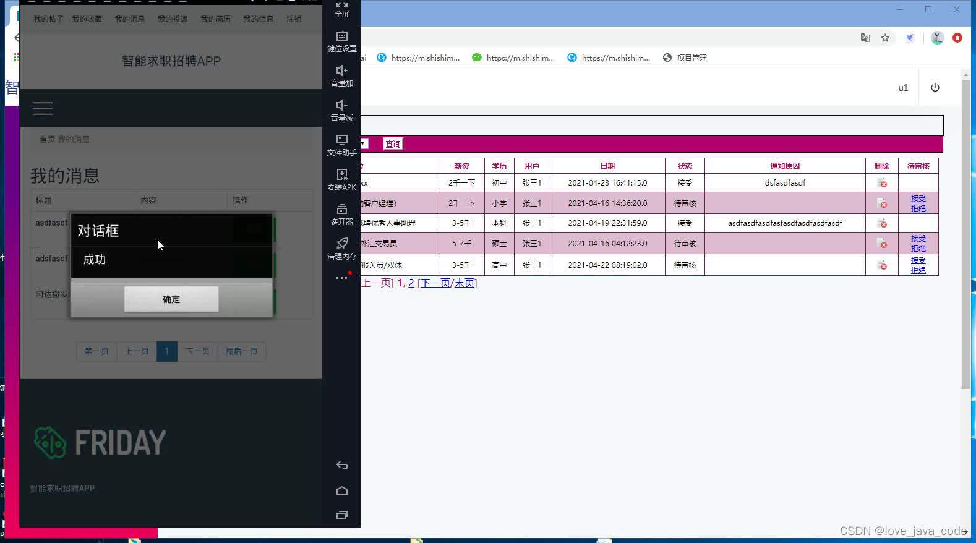Reject the 高中 2021-04-22 application
Screen dimensions: 976x543
918,270
